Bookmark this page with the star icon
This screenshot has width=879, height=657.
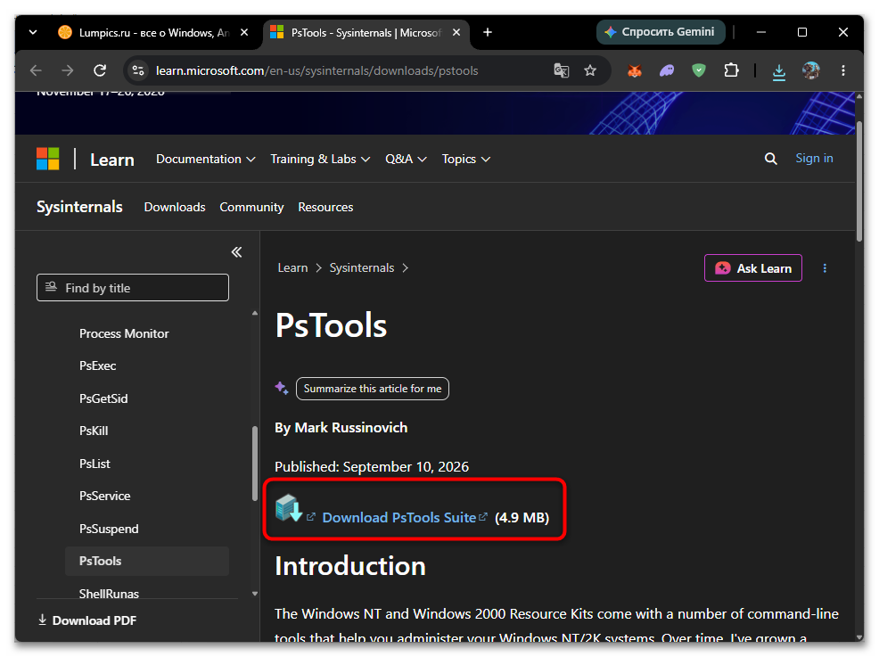(590, 70)
